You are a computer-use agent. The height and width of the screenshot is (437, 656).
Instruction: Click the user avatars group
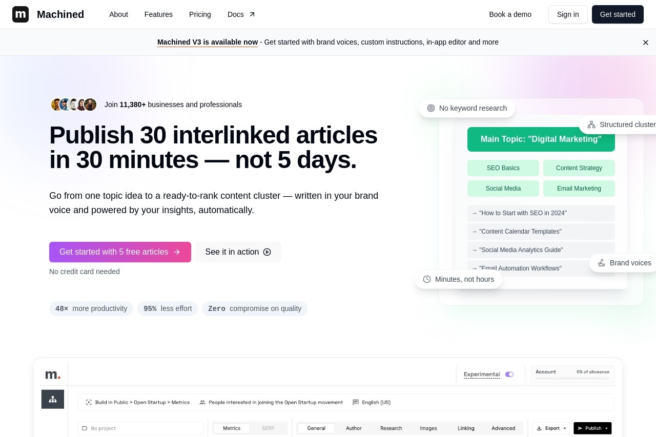click(74, 105)
